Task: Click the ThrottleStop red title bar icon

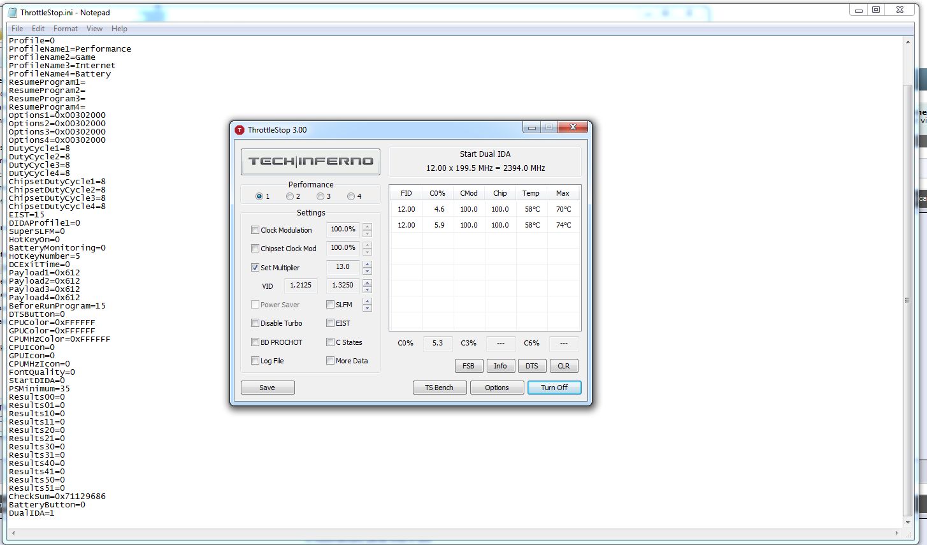Action: 240,129
